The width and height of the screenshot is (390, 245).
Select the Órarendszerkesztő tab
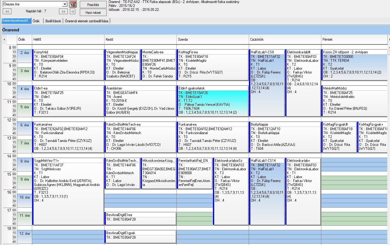16,21
